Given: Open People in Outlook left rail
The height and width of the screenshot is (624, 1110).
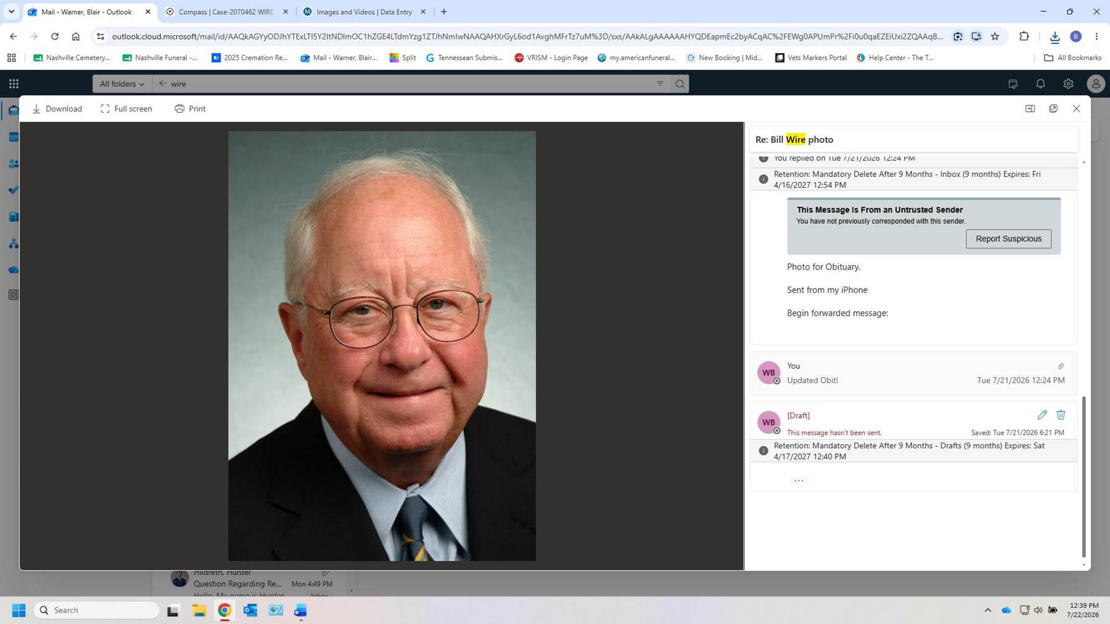Looking at the screenshot, I should coord(13,163).
